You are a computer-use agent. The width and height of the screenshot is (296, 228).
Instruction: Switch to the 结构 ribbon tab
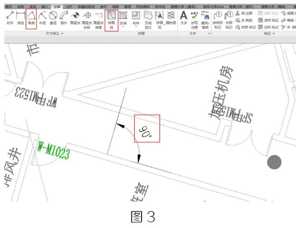(21, 6)
